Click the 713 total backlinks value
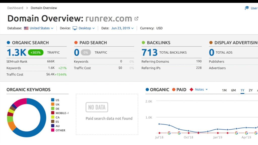 149,52
